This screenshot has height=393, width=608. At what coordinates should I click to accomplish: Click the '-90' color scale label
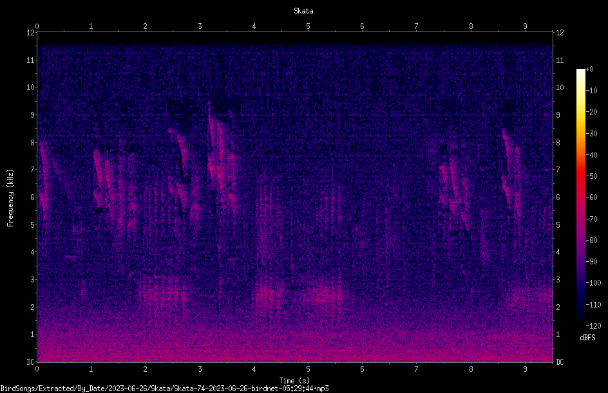(591, 262)
